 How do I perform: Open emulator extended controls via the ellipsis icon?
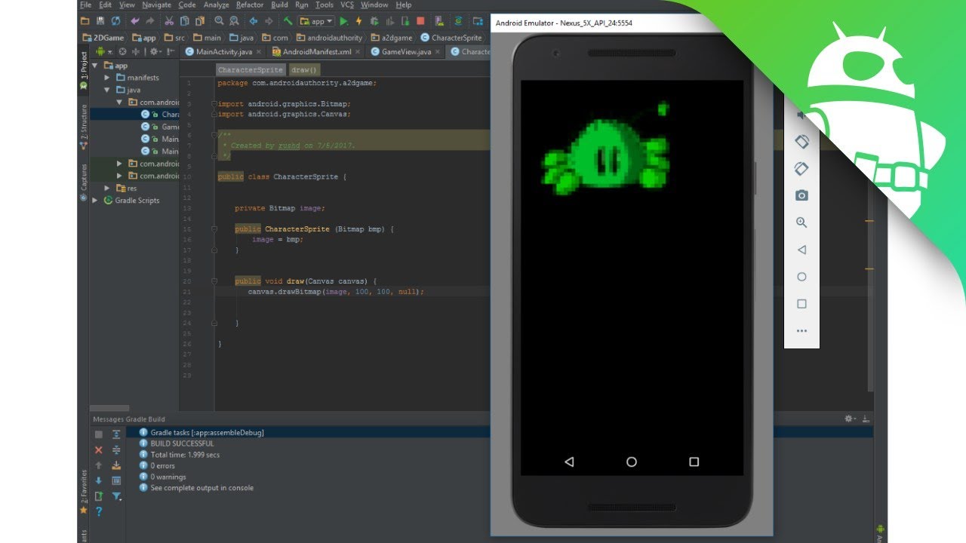tap(801, 330)
